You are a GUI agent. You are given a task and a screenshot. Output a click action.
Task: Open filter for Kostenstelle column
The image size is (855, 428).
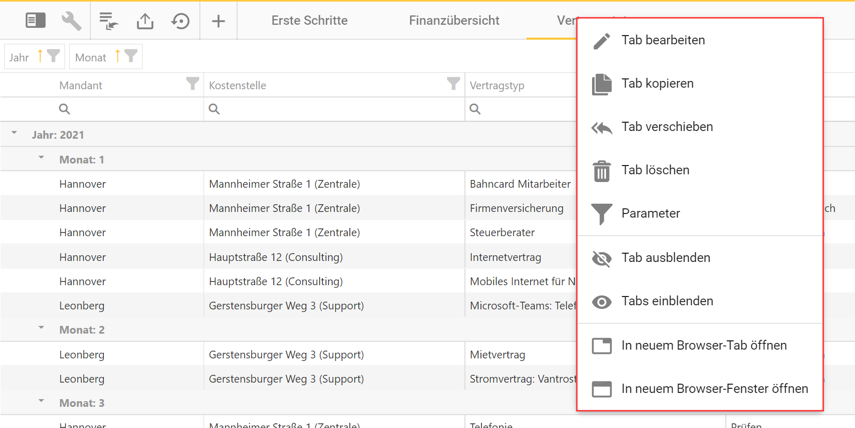pos(453,84)
